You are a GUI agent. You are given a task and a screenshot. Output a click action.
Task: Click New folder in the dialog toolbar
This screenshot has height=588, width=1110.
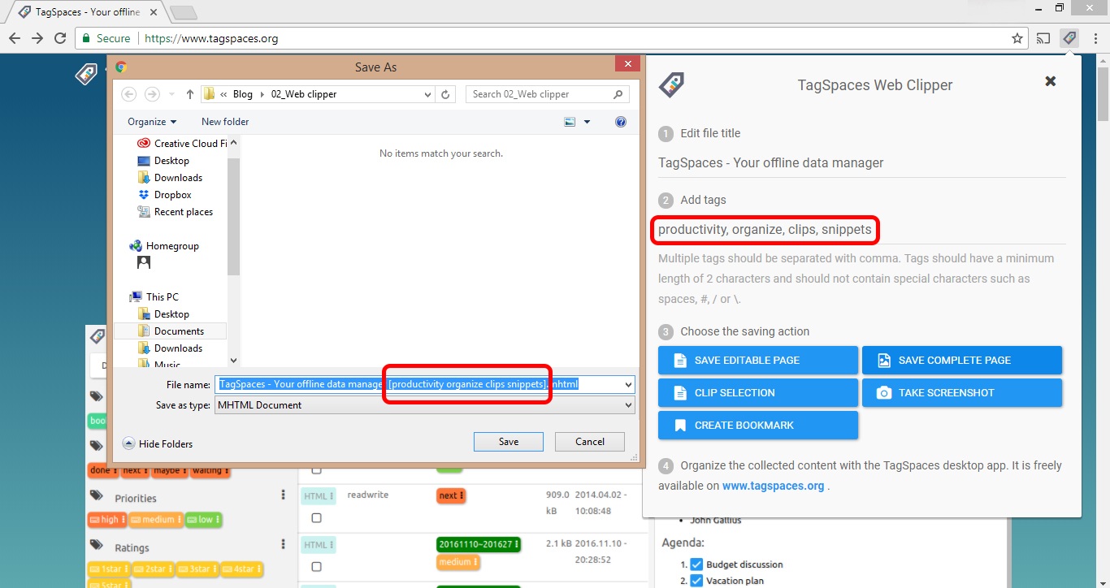coord(224,121)
